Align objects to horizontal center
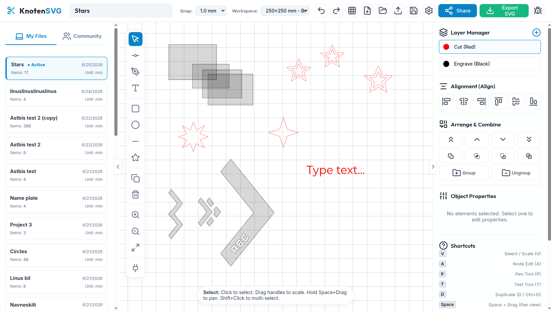The image size is (551, 311). click(464, 101)
